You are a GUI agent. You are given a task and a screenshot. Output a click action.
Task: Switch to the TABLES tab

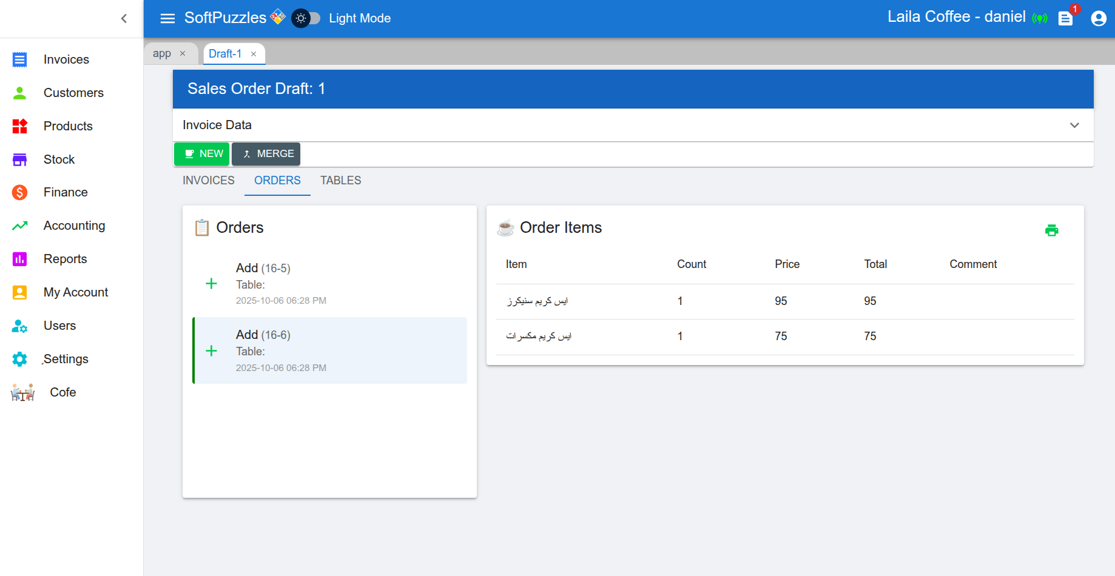click(340, 181)
